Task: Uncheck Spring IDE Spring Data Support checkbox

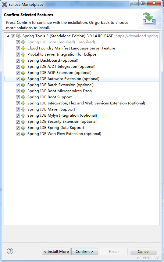Action: click(18, 128)
